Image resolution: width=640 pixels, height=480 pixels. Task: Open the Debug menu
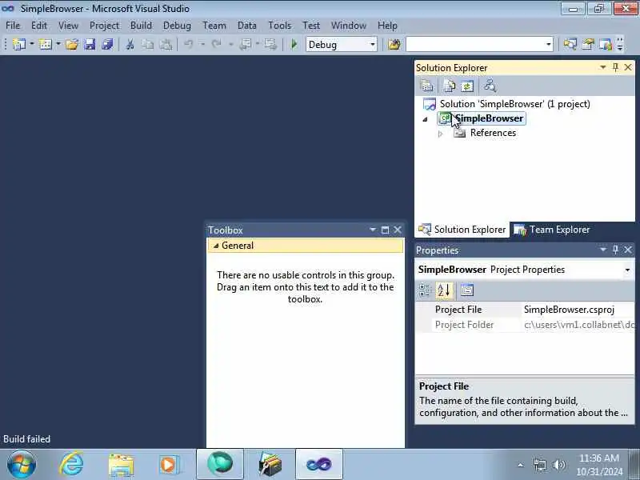click(177, 26)
